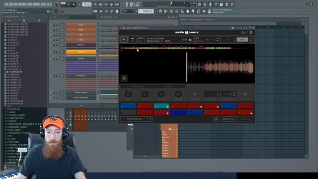The height and width of the screenshot is (179, 318).
Task: Click the undo arrow in Serato Sample
Action: coord(242,32)
